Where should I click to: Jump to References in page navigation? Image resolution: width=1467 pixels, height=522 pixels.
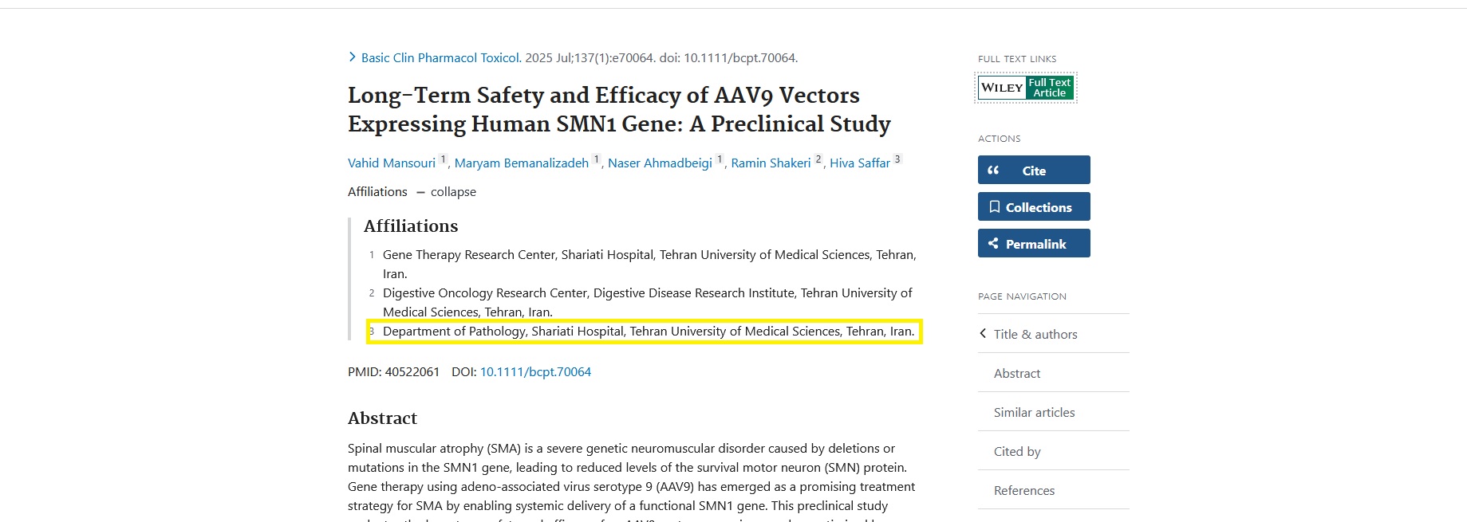coord(1024,490)
